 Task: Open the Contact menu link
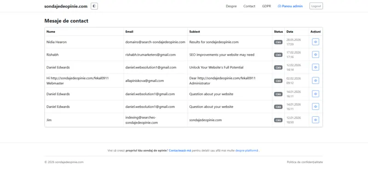[249, 6]
